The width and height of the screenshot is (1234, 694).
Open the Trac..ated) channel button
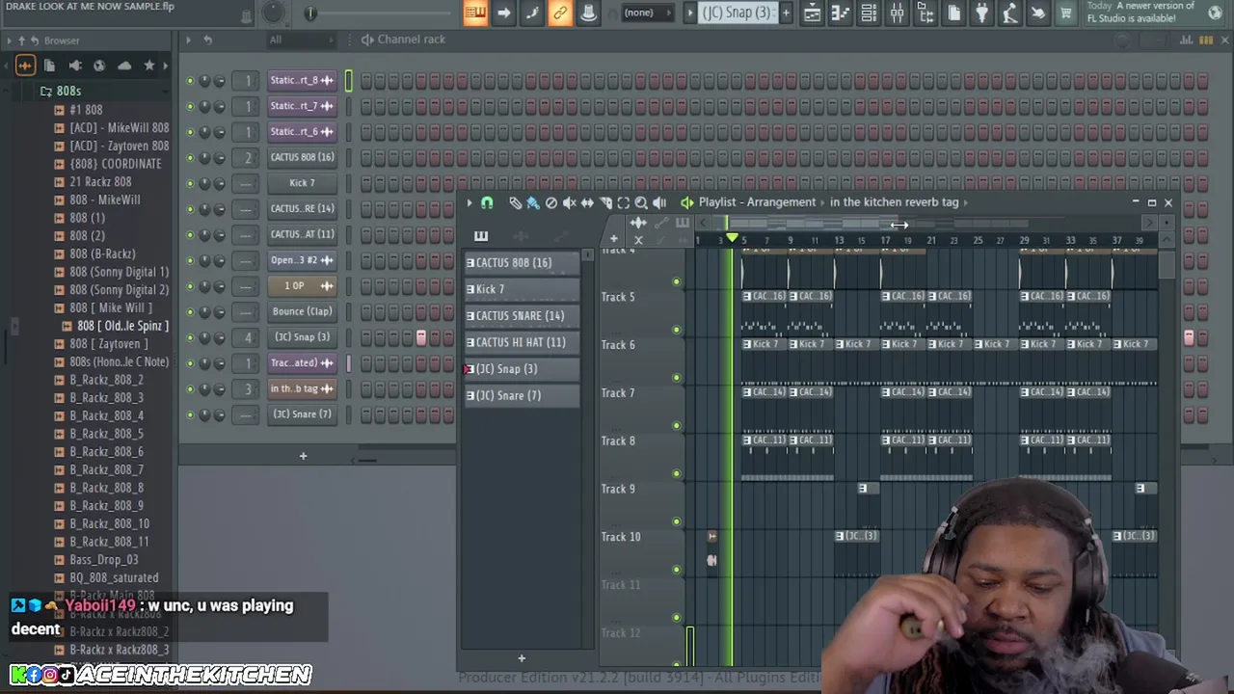(302, 363)
